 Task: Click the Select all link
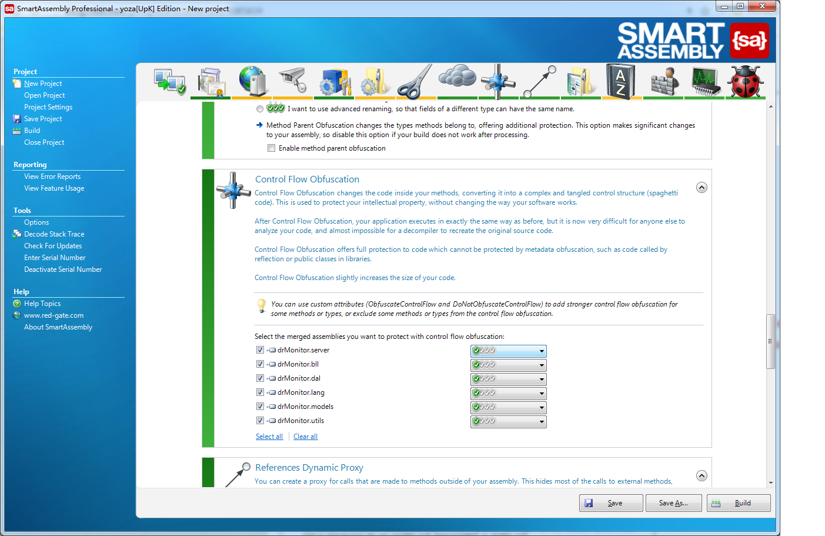(x=269, y=437)
